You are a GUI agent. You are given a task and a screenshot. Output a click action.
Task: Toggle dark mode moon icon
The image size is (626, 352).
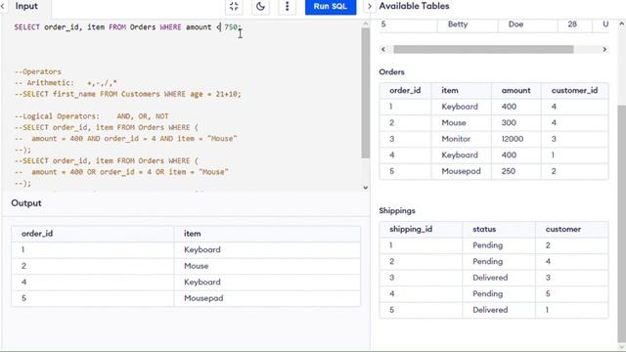[x=260, y=7]
